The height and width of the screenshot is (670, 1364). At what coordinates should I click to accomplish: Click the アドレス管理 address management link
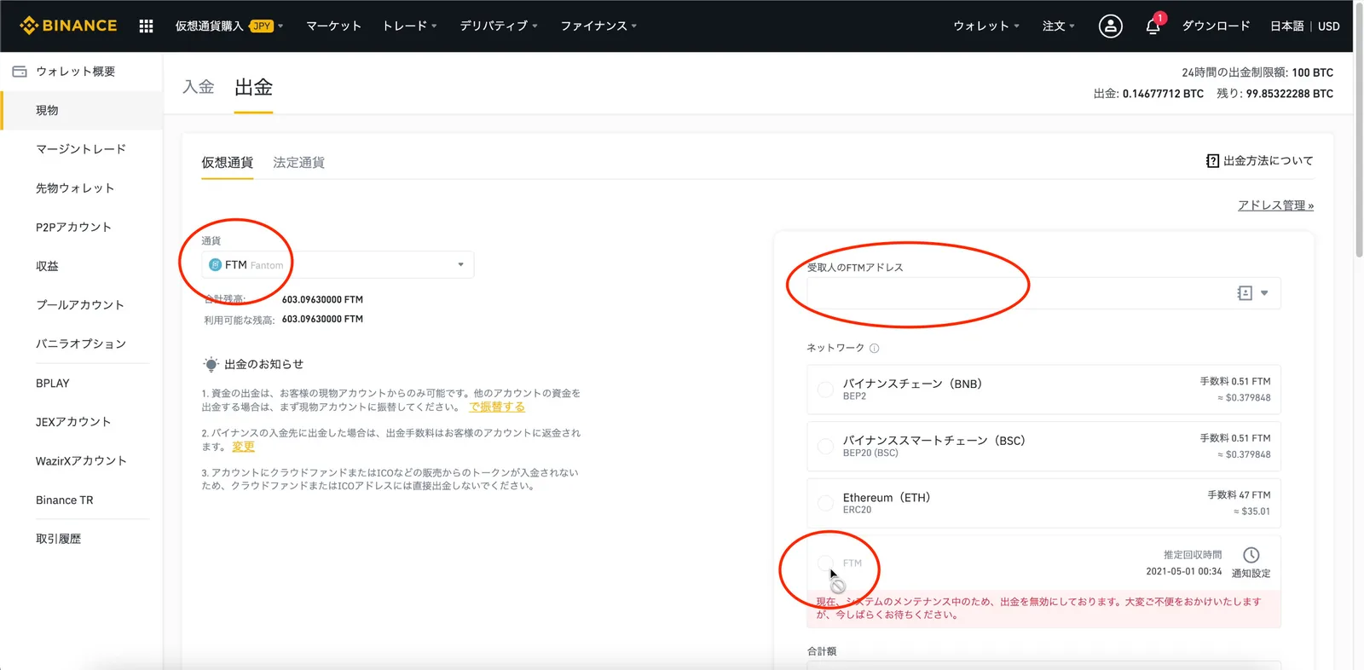[x=1275, y=205]
